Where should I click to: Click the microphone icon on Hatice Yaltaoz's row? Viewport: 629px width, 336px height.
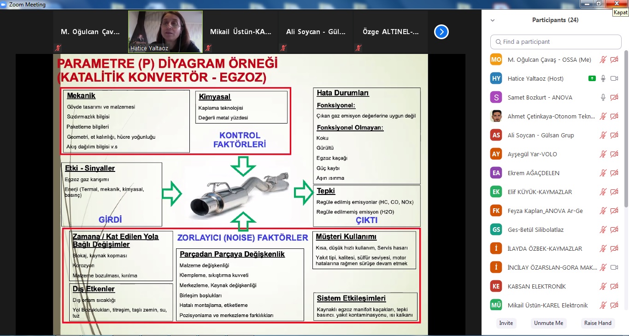click(603, 79)
